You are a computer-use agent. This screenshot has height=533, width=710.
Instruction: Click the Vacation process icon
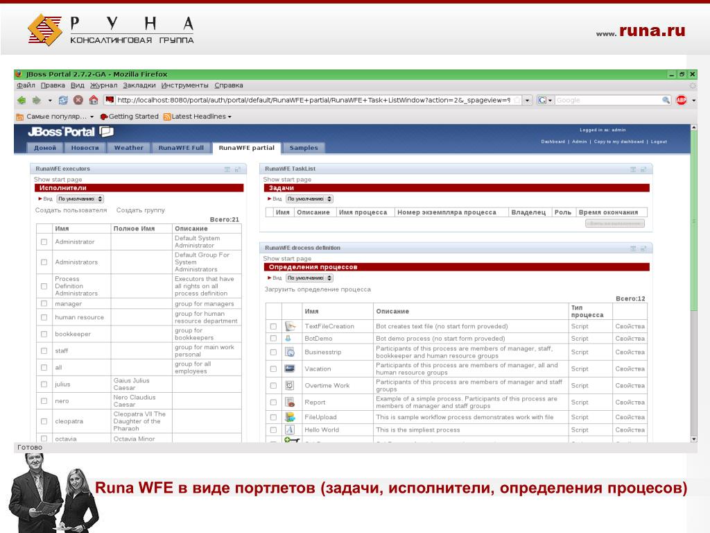pos(290,369)
